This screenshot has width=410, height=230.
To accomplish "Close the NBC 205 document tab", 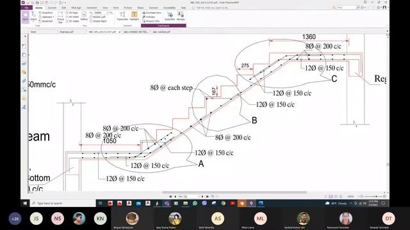I will coord(120,32).
